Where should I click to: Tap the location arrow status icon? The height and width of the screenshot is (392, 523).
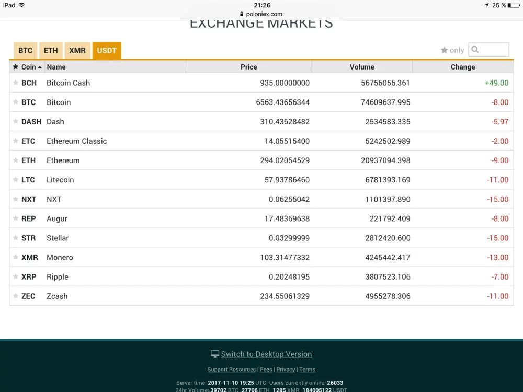[x=486, y=5]
